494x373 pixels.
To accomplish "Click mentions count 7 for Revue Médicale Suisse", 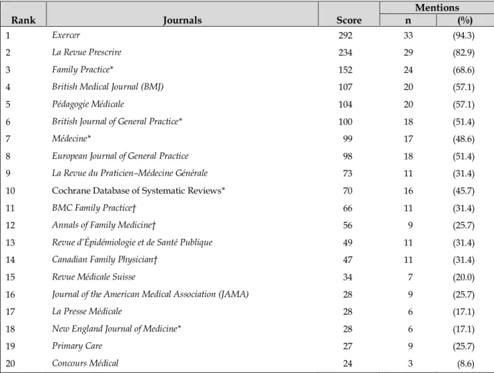I will pos(410,277).
